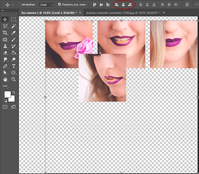Open the Edit Toolbar three-dots menu
The image size is (199, 174).
point(5,86)
